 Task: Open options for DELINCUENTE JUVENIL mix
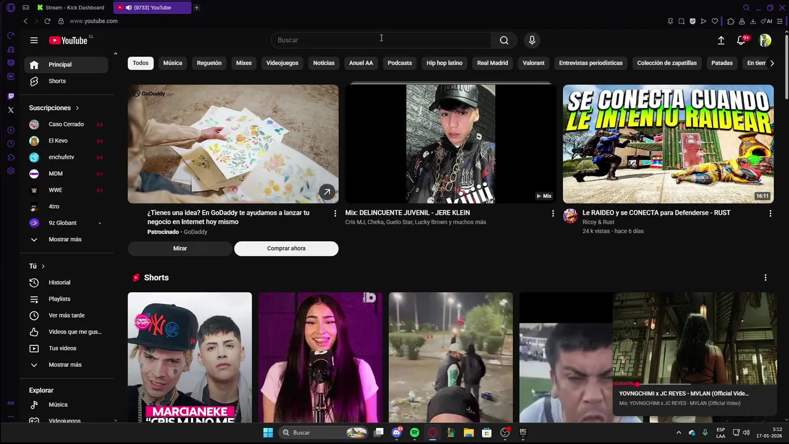pos(553,213)
